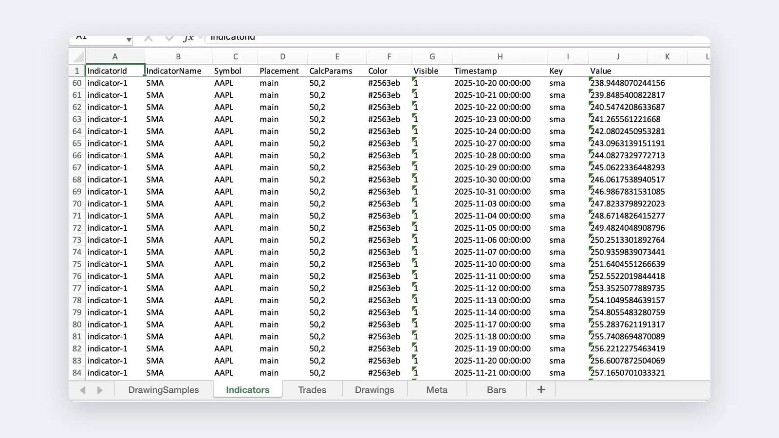Viewport: 779px width, 438px height.
Task: Open the Name Box dropdown arrow
Action: click(129, 39)
